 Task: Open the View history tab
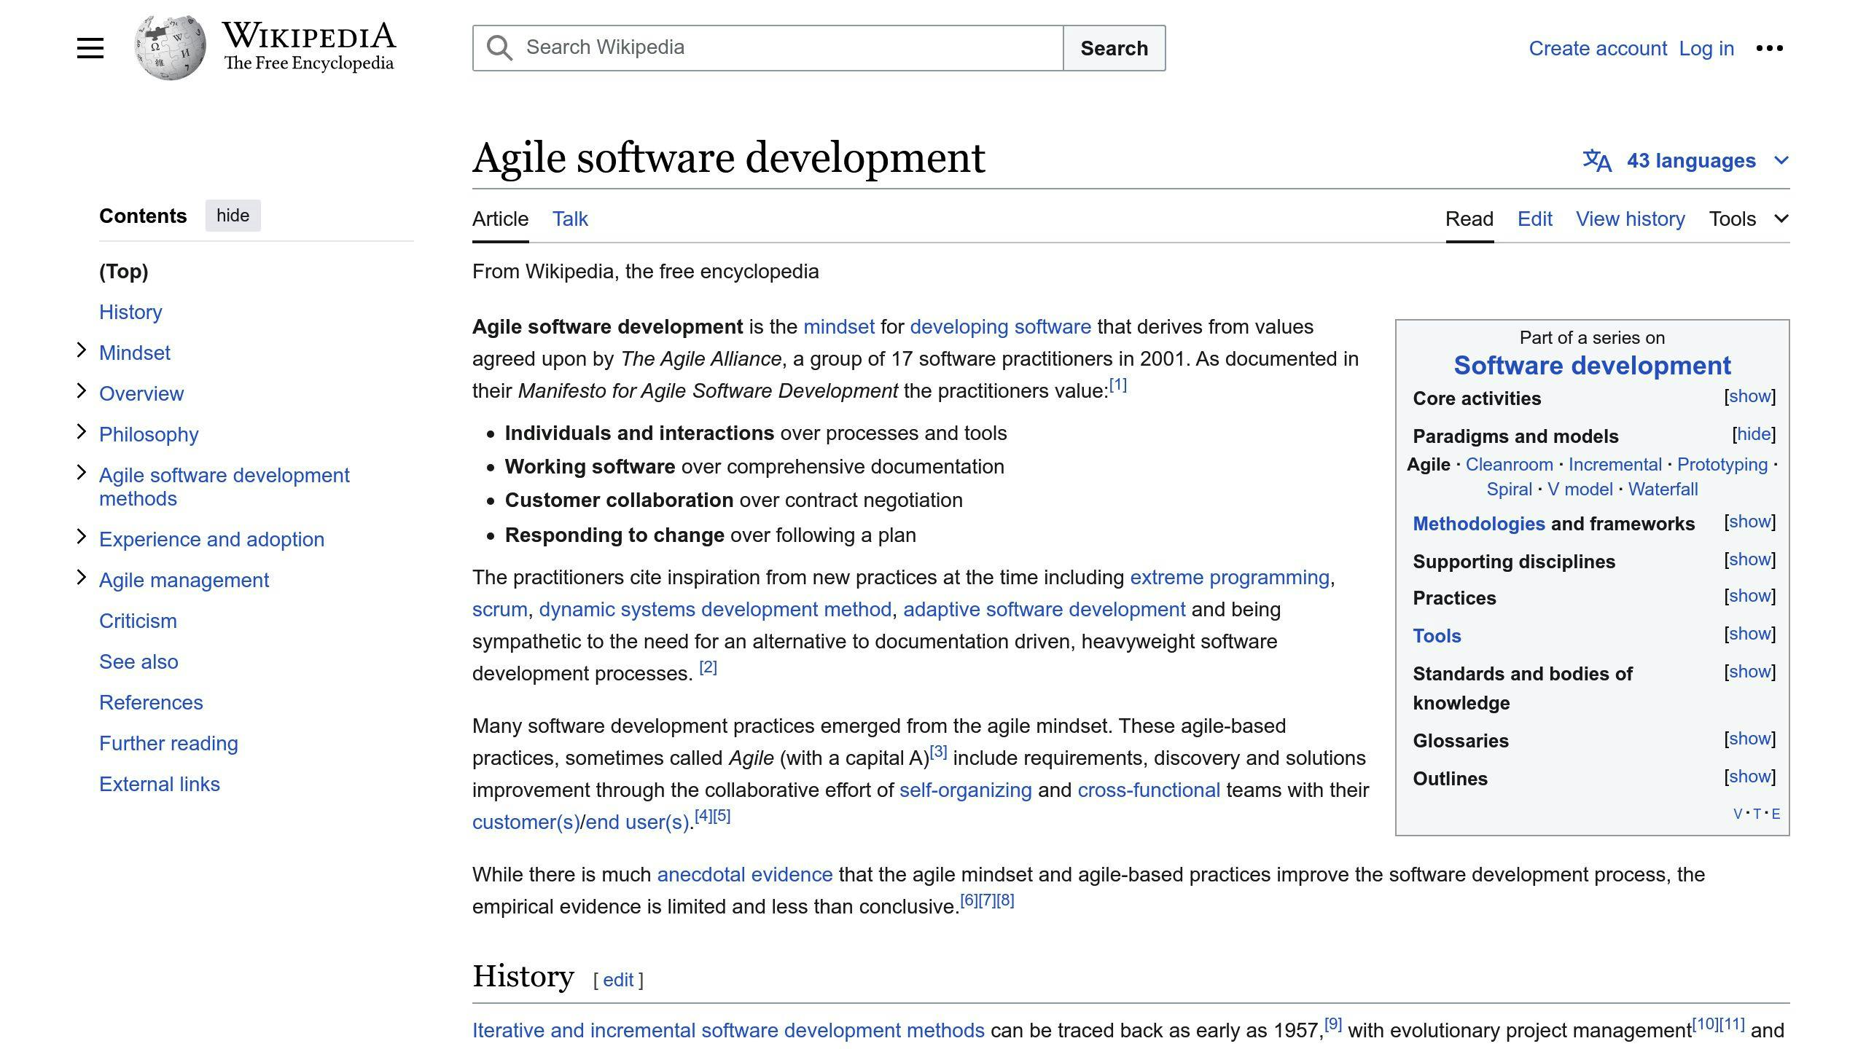tap(1630, 219)
